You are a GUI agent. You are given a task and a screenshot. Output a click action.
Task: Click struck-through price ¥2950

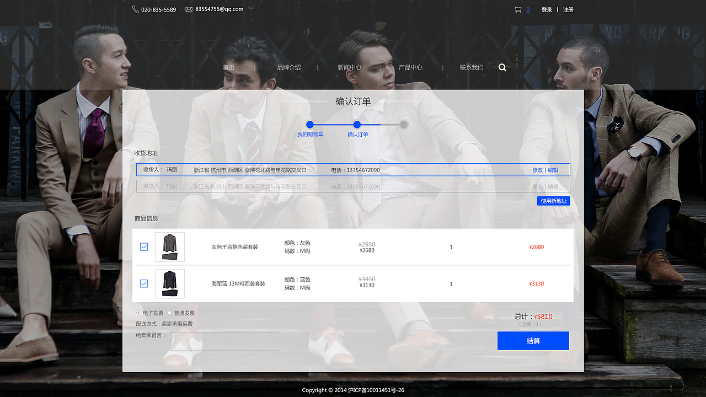click(x=367, y=244)
